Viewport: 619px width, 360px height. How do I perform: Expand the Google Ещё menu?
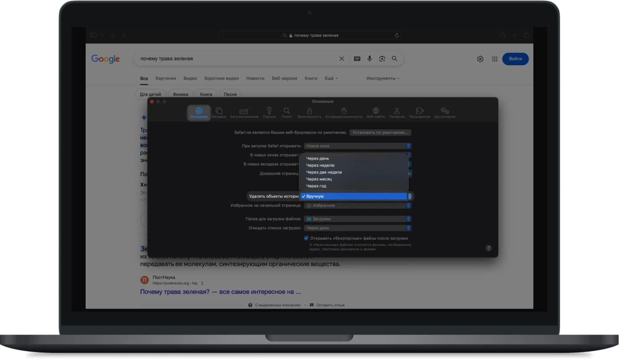pyautogui.click(x=331, y=78)
